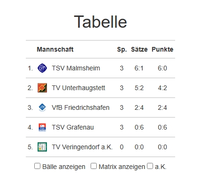Click the VfB Friedrichshafen club logo
Viewport: 200px width, 184px height.
click(x=42, y=107)
